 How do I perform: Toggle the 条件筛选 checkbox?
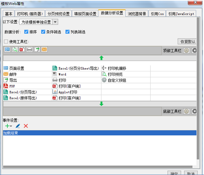click(43, 32)
